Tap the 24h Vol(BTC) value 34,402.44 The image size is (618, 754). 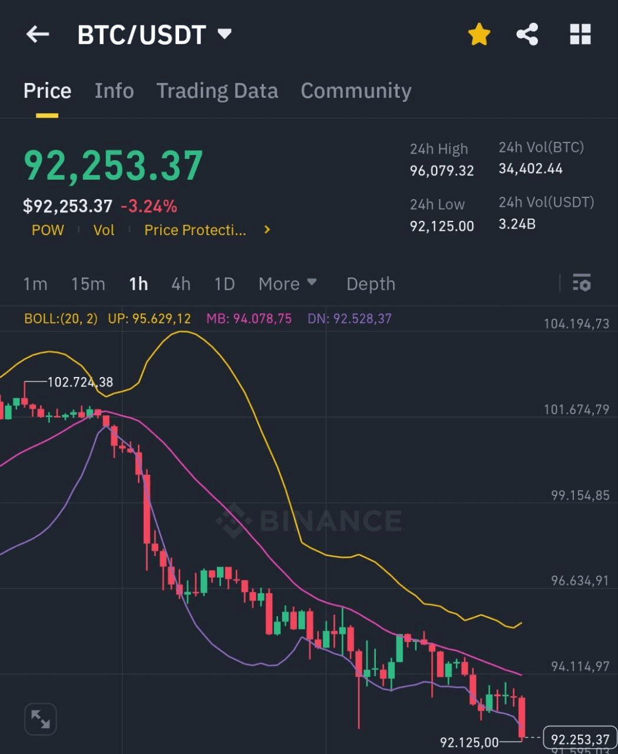pyautogui.click(x=531, y=168)
